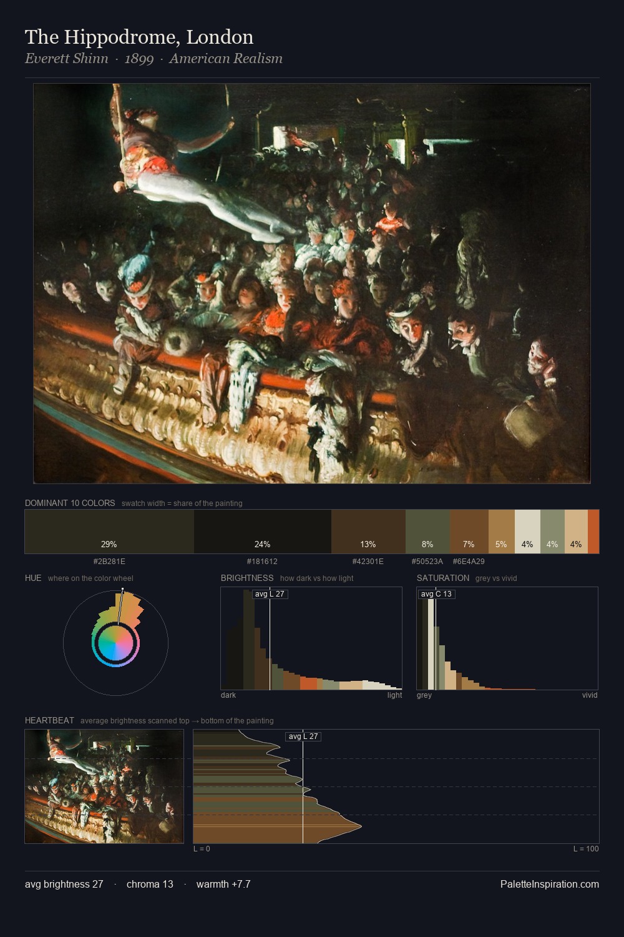This screenshot has height=937, width=624.
Task: Click the 'avg L 27' brightness histogram label
Action: 270,594
